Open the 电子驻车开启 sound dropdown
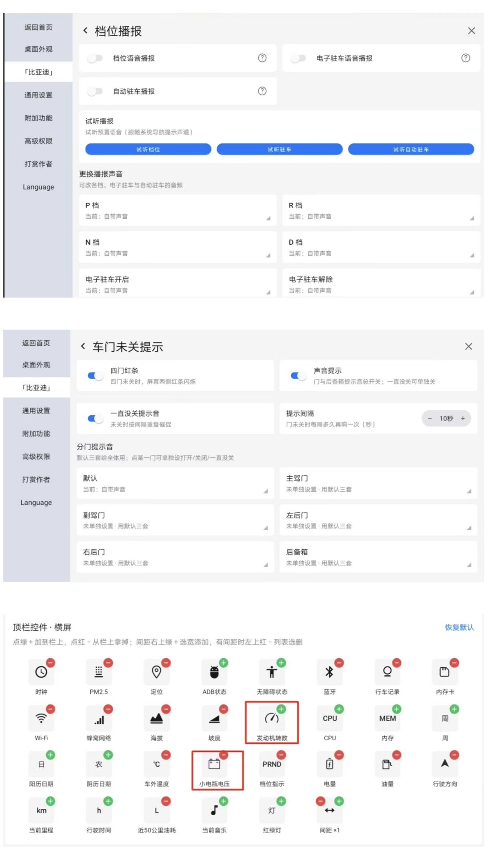The image size is (492, 853). pyautogui.click(x=178, y=283)
